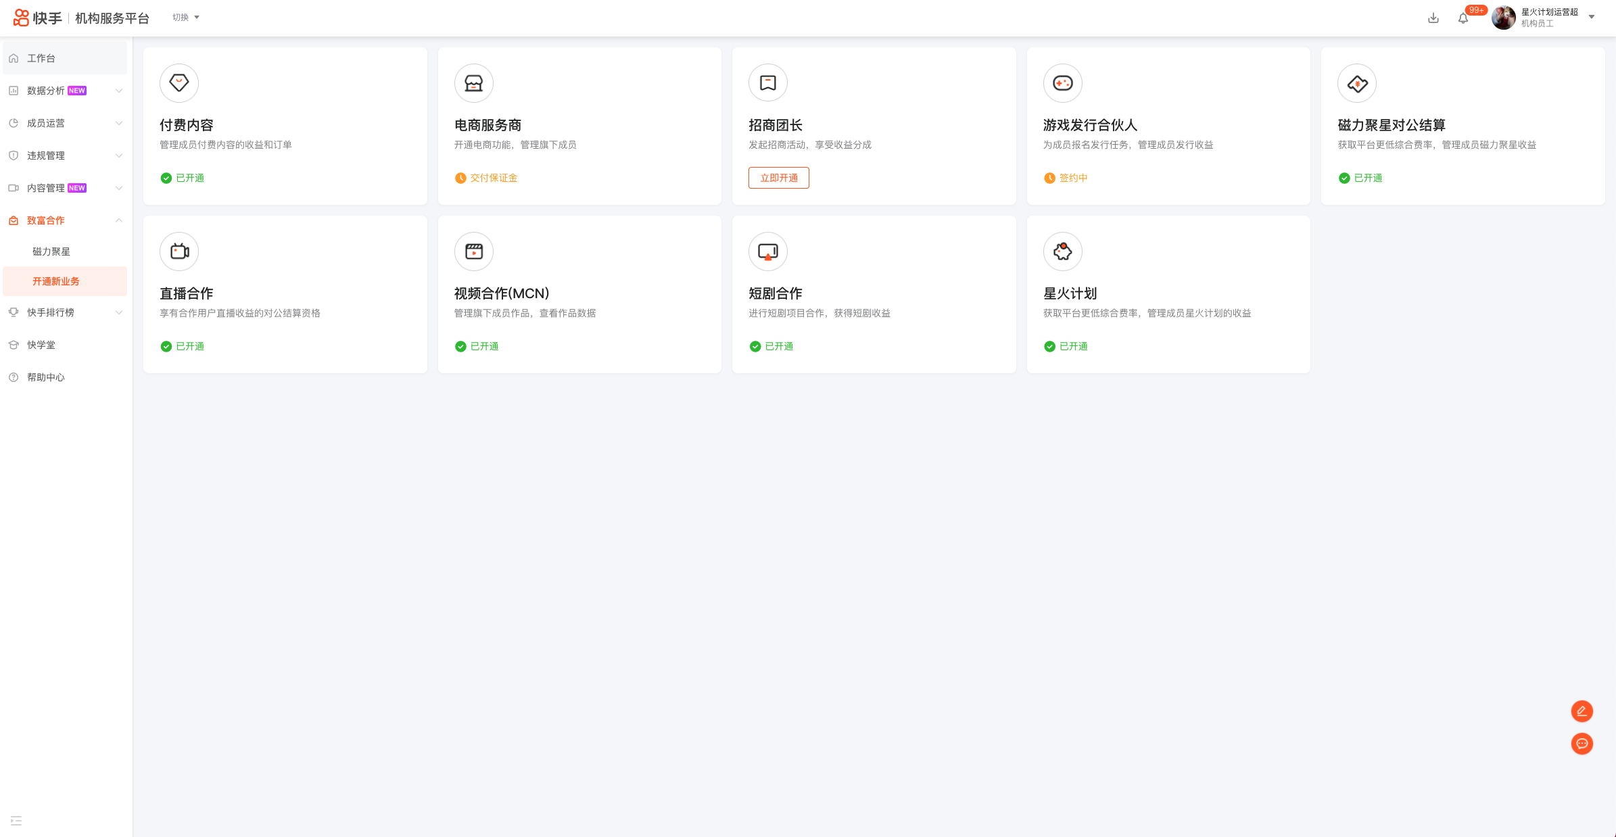Click the user avatar picture
The height and width of the screenshot is (837, 1616).
(1503, 18)
